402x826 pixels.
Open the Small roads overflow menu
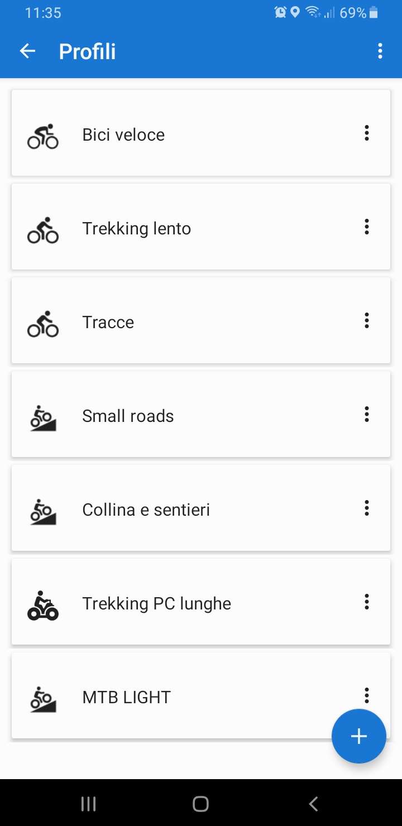pos(367,414)
